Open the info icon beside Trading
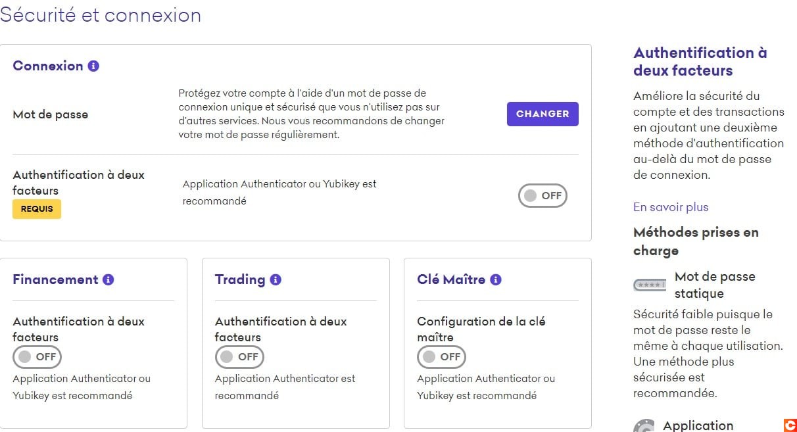Image resolution: width=797 pixels, height=432 pixels. pos(276,279)
